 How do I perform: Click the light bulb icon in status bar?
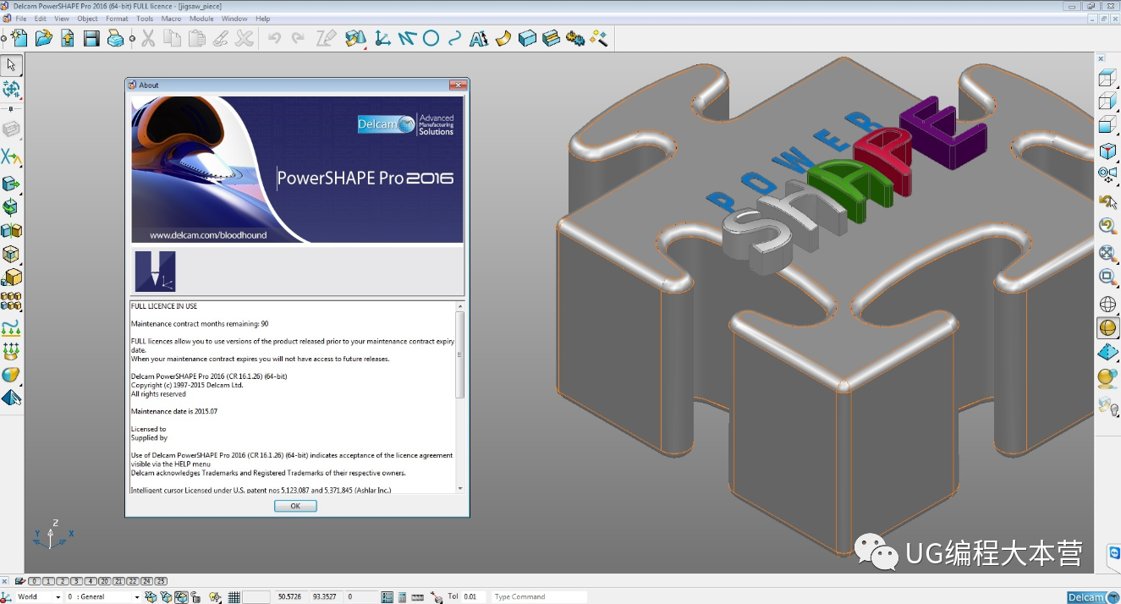215,597
